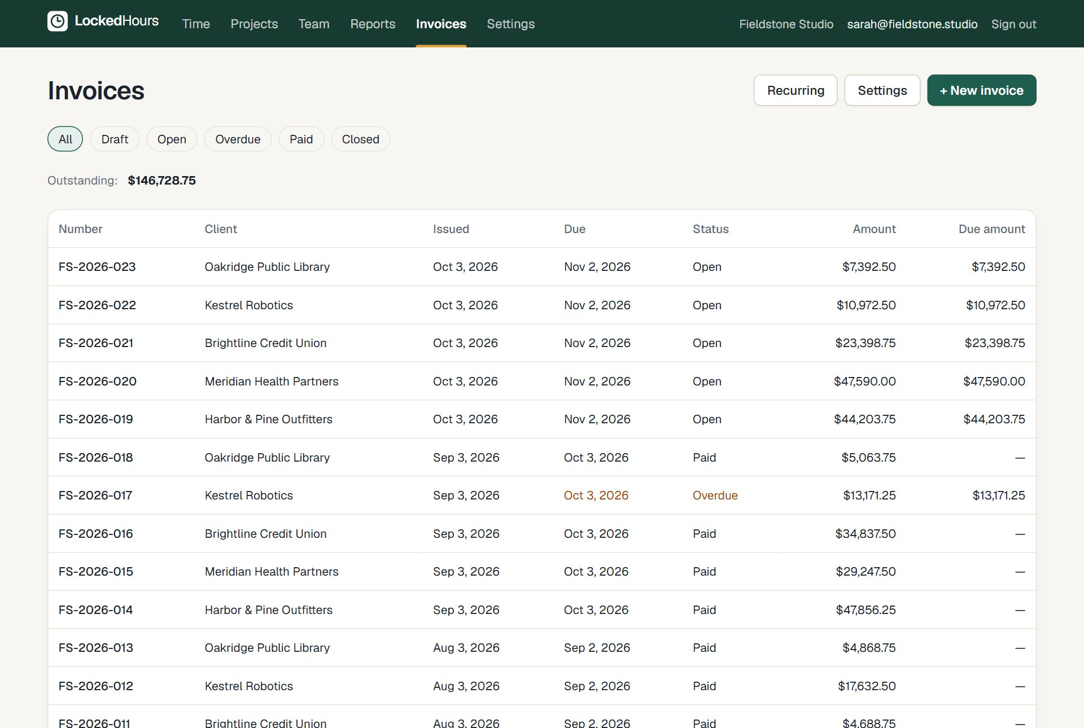Viewport: 1084px width, 728px height.
Task: Click the $47,590.00 amount for FS-2026-020
Action: (x=865, y=381)
